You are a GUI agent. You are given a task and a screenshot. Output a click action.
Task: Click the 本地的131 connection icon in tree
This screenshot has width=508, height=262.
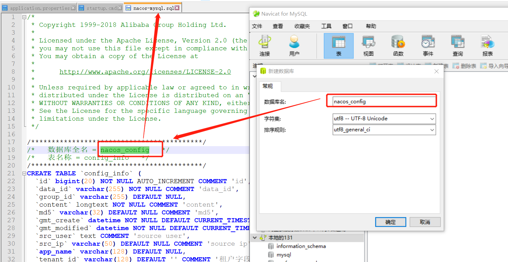(263, 238)
